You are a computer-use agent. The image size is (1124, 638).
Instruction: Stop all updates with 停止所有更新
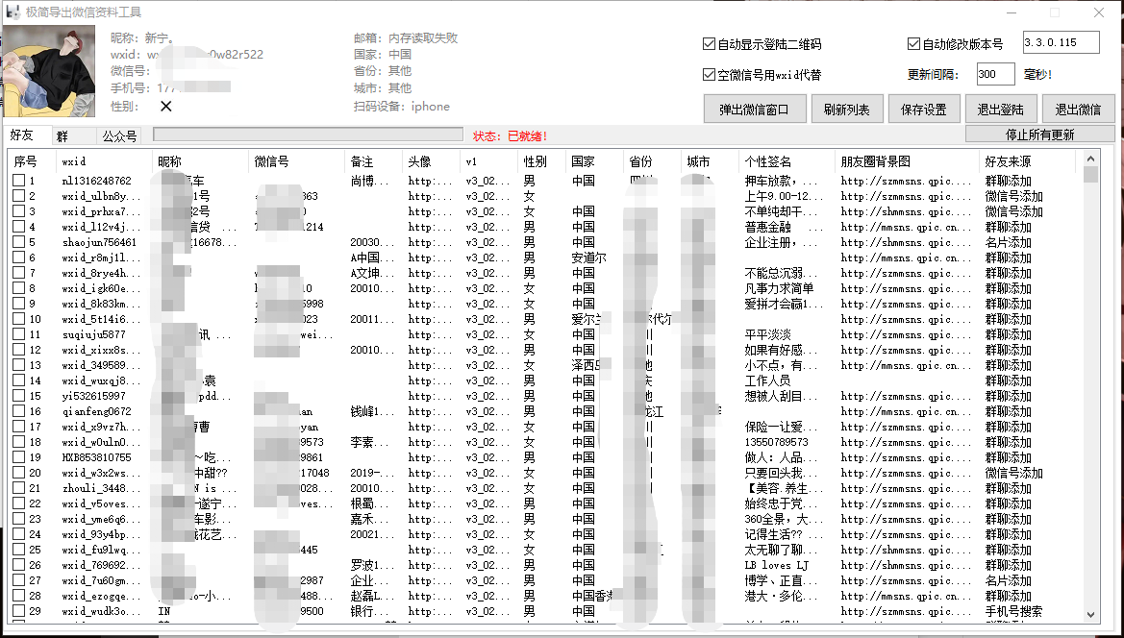pos(1040,135)
